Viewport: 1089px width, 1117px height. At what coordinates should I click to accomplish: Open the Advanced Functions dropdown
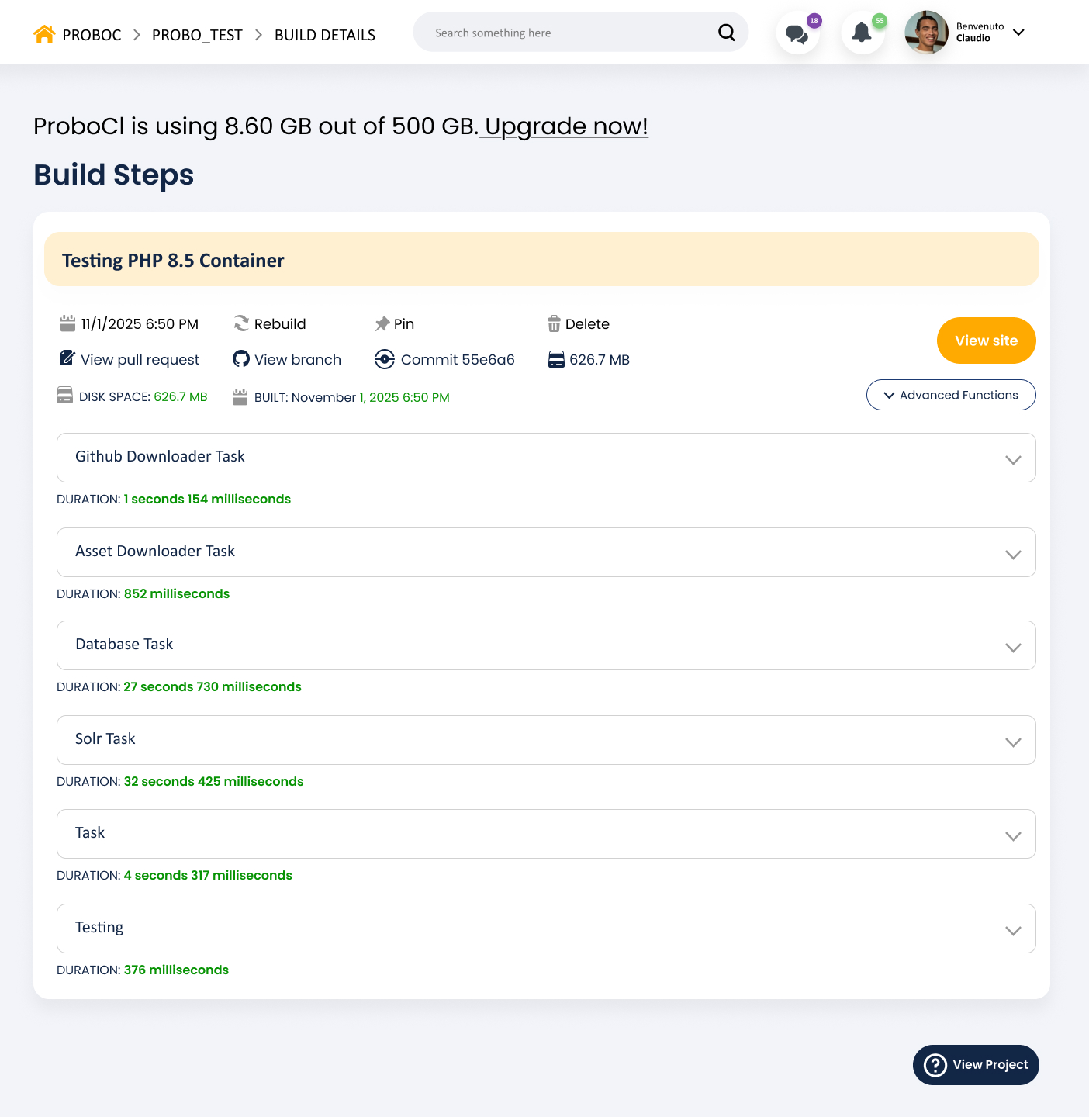(x=951, y=395)
